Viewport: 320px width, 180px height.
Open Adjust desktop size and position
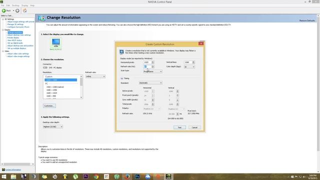click(20, 45)
